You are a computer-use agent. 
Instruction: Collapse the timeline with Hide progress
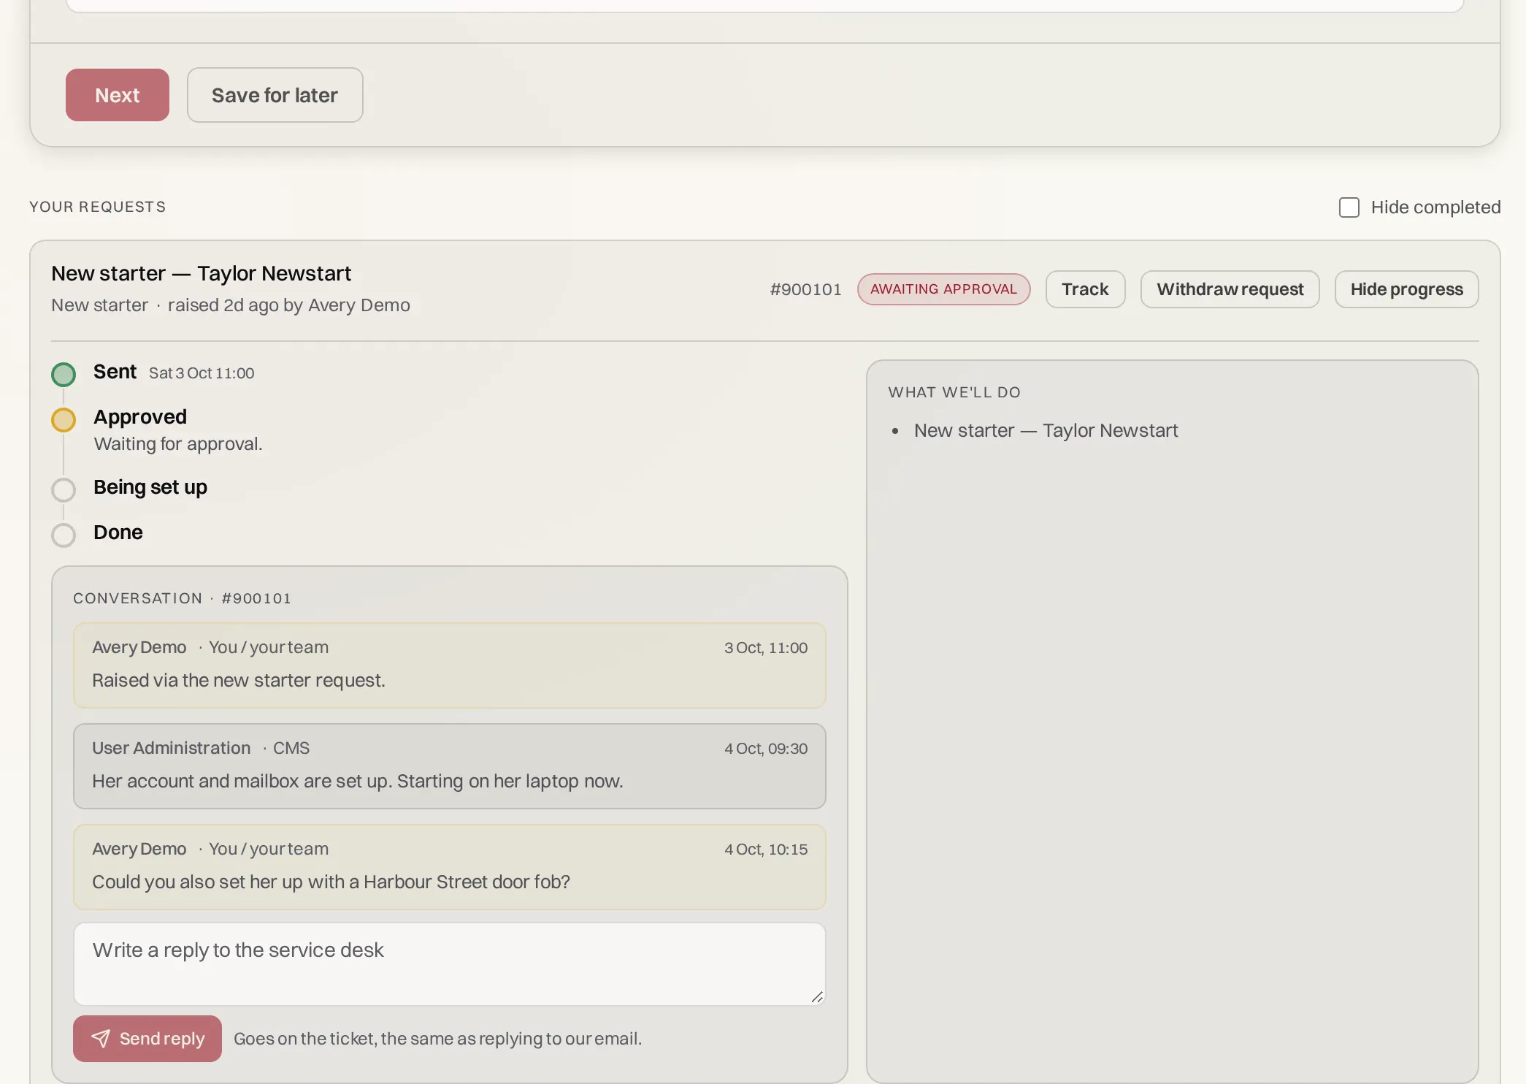click(x=1406, y=289)
